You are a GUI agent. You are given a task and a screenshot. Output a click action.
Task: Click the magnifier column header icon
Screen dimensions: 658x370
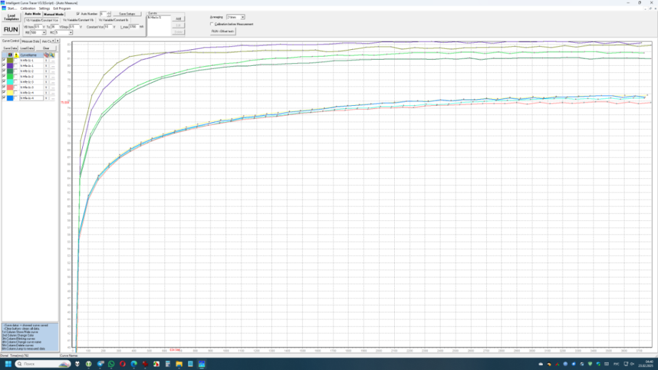(x=52, y=55)
